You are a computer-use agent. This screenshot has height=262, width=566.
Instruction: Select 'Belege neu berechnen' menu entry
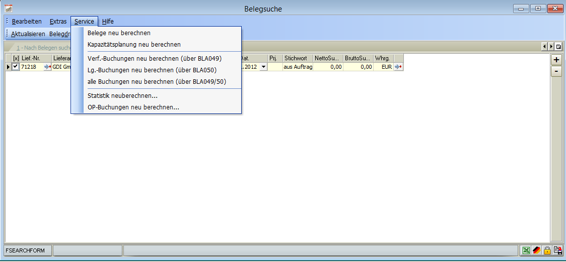pos(119,33)
